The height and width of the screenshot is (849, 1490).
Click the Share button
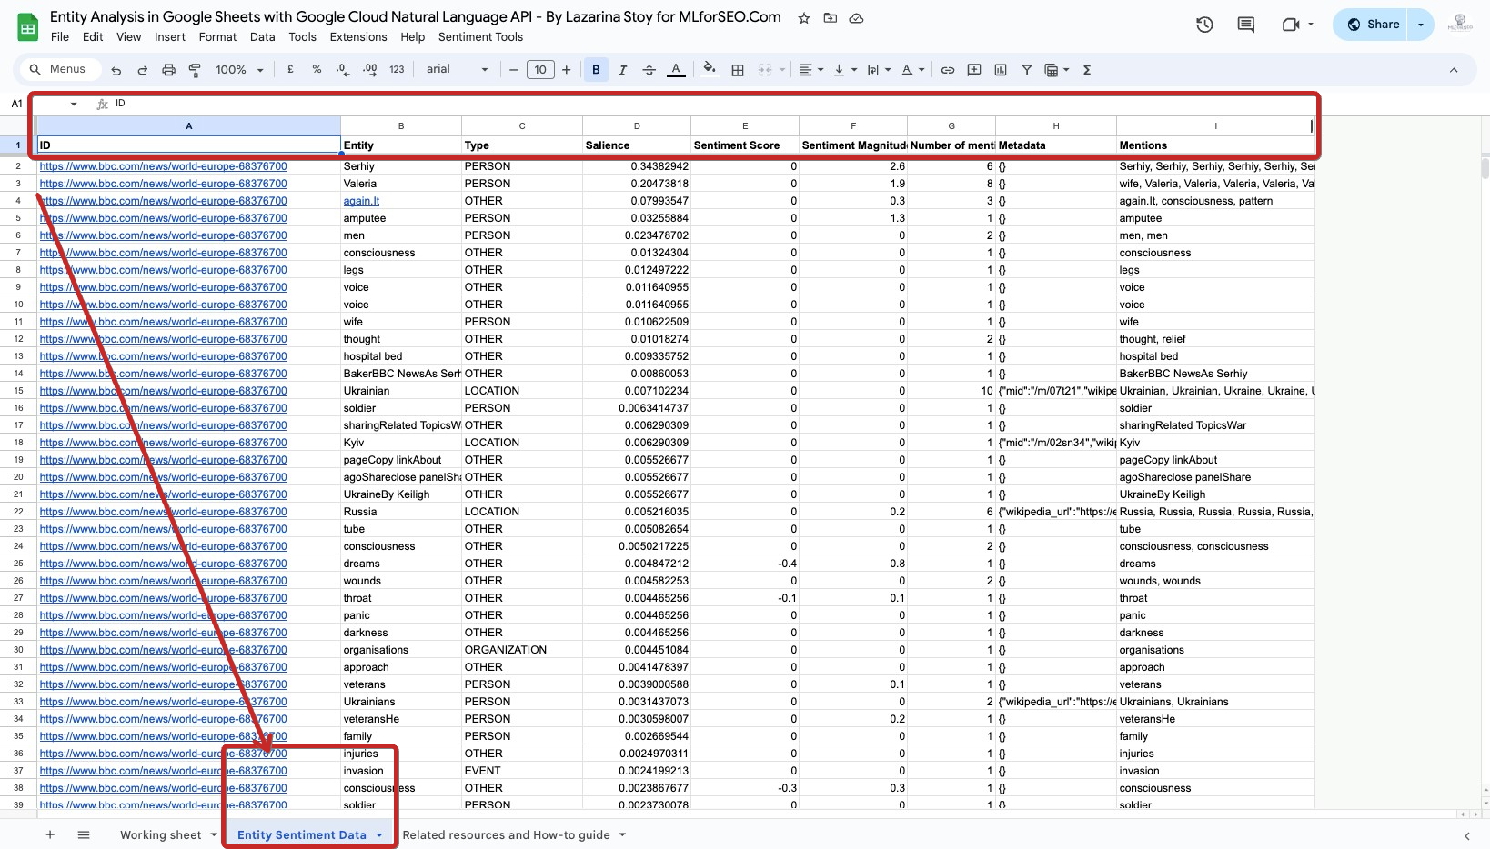click(x=1373, y=25)
